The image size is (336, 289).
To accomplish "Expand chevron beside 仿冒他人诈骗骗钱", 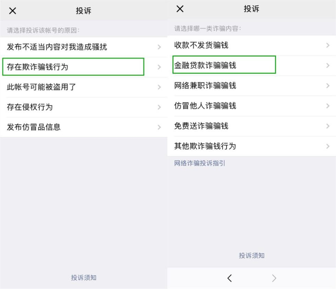I will pyautogui.click(x=328, y=106).
